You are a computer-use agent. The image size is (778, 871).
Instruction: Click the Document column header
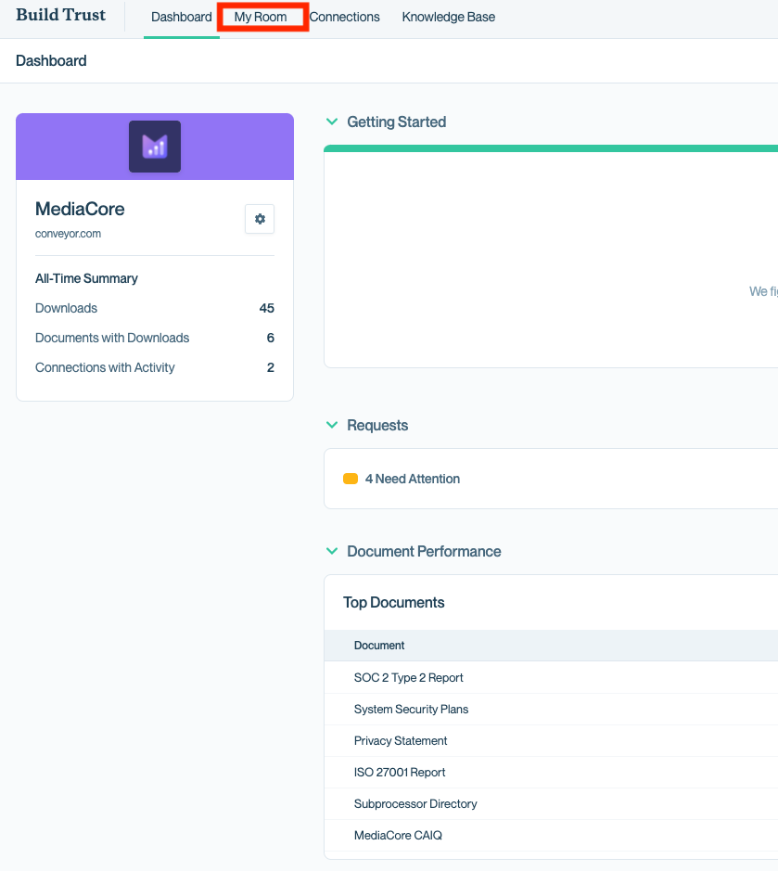coord(379,646)
